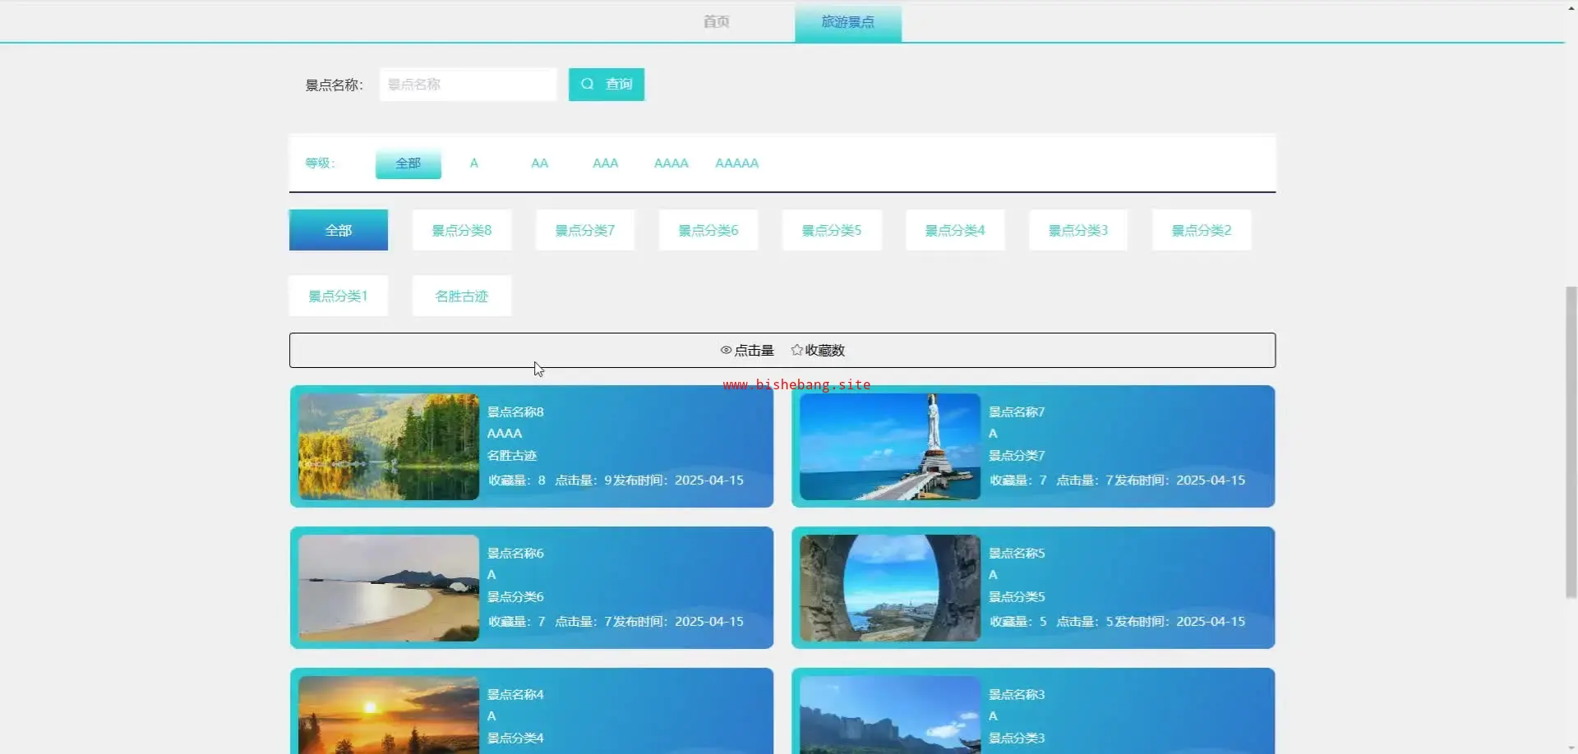This screenshot has width=1578, height=754.
Task: Click the 景点名称6 title link
Action: 515,554
